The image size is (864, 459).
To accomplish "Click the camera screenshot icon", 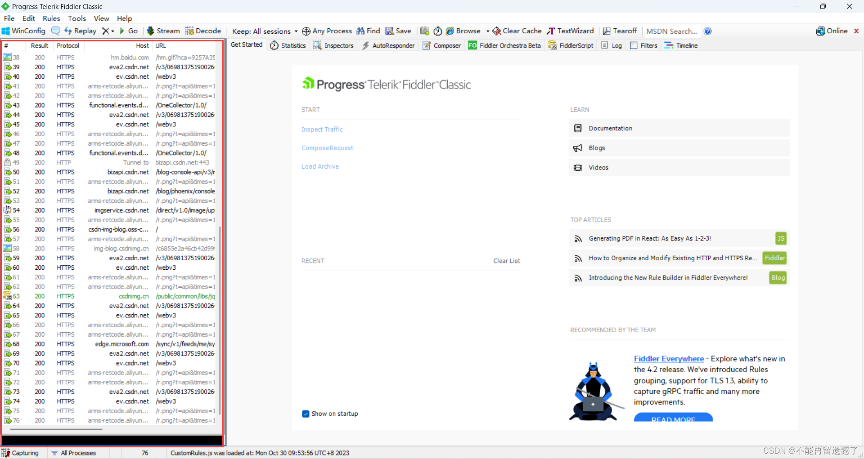I will 424,31.
